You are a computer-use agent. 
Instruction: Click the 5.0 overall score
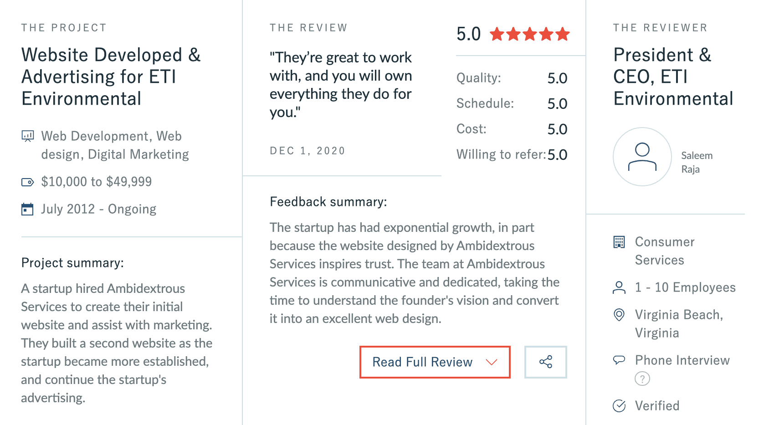point(468,34)
